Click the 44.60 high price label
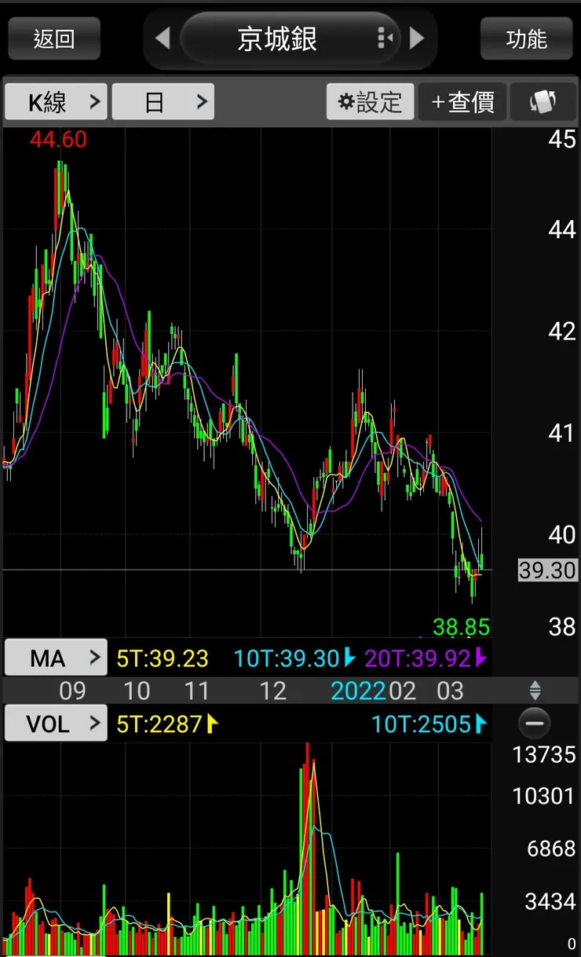This screenshot has height=957, width=581. point(58,140)
